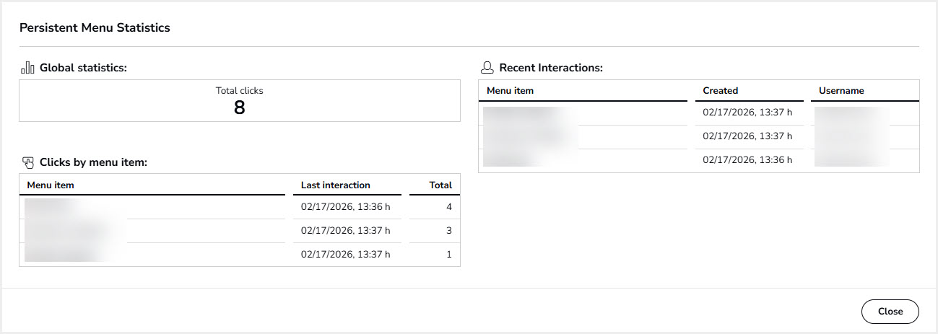Screen dimensions: 938x334
Task: Click the 13:36 Last interaction date cell
Action: [345, 207]
